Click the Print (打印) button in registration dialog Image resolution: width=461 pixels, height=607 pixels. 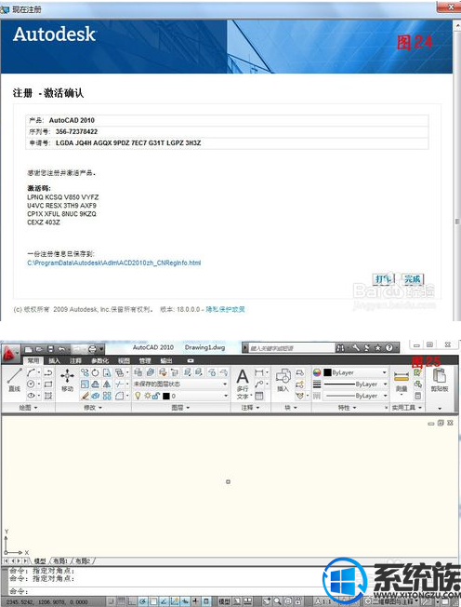point(383,278)
